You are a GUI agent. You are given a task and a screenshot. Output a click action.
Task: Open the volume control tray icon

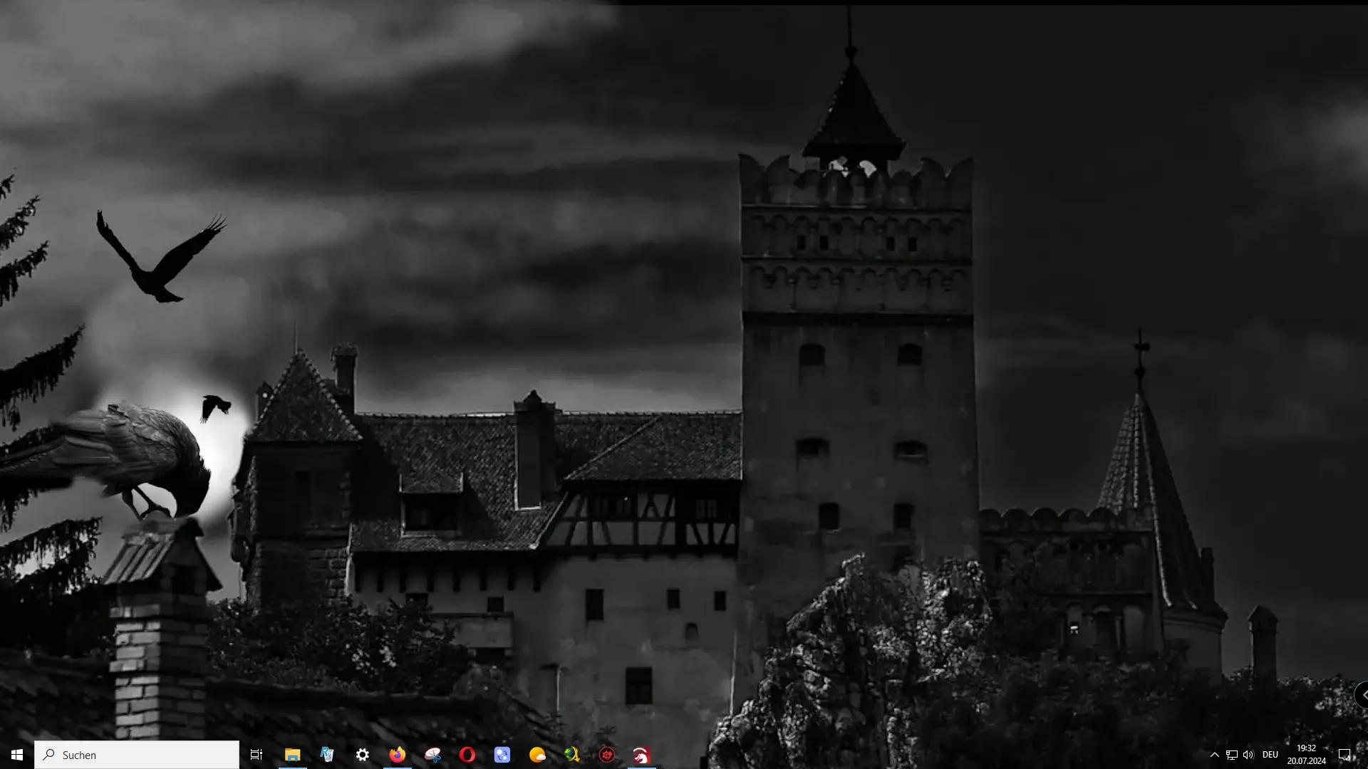[1248, 755]
